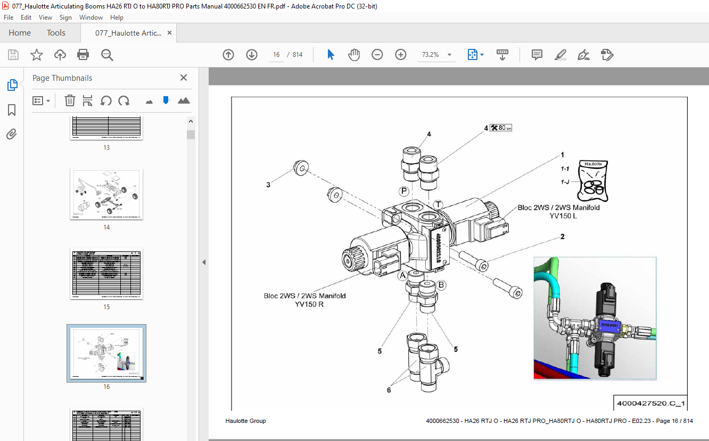Click the read mode scrolling icon
This screenshot has width=709, height=441.
click(x=502, y=55)
